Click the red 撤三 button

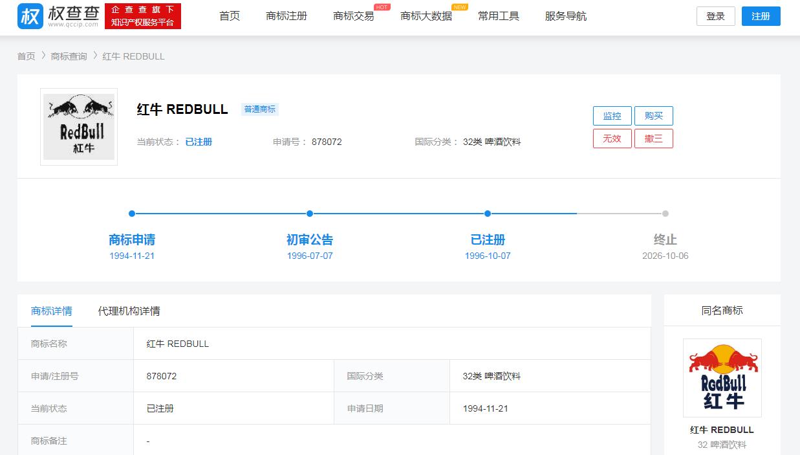click(654, 139)
